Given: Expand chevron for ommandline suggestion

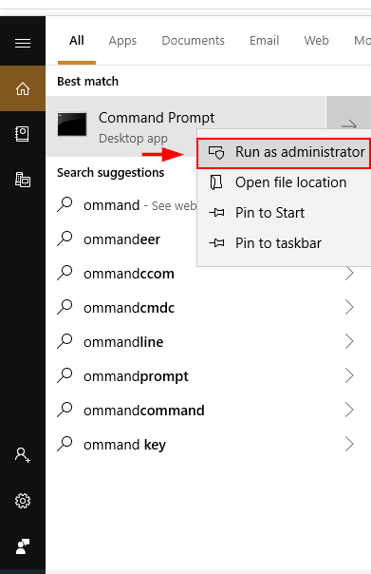Looking at the screenshot, I should (349, 341).
